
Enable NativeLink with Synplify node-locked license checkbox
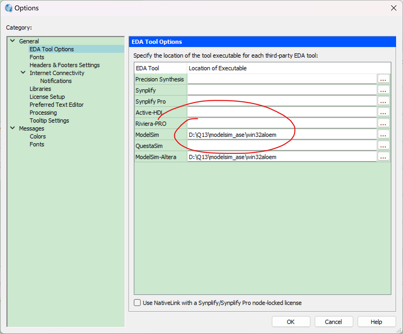click(x=137, y=303)
